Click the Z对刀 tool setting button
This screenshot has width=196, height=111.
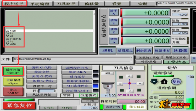tap(107, 73)
